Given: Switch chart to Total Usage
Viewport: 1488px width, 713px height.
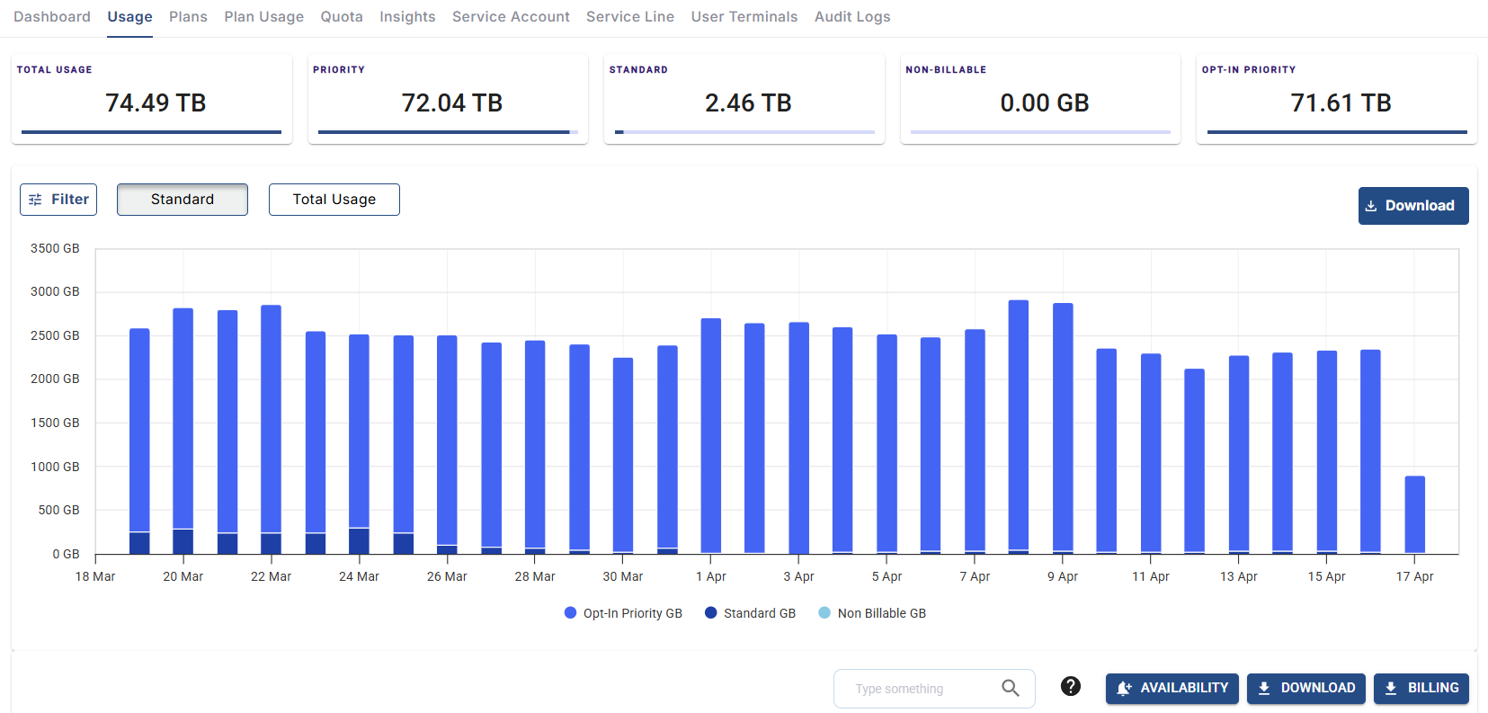Looking at the screenshot, I should pos(334,200).
